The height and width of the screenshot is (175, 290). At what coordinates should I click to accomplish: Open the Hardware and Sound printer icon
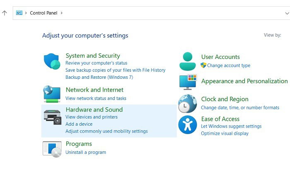[x=53, y=117]
